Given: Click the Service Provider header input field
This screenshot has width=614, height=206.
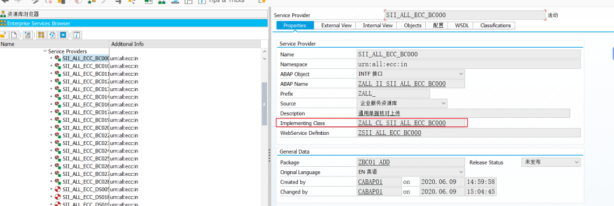Looking at the screenshot, I should 465,15.
